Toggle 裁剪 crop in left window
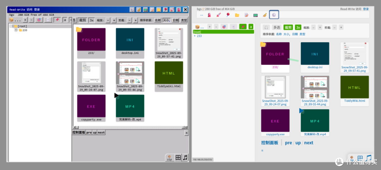 coord(83,20)
